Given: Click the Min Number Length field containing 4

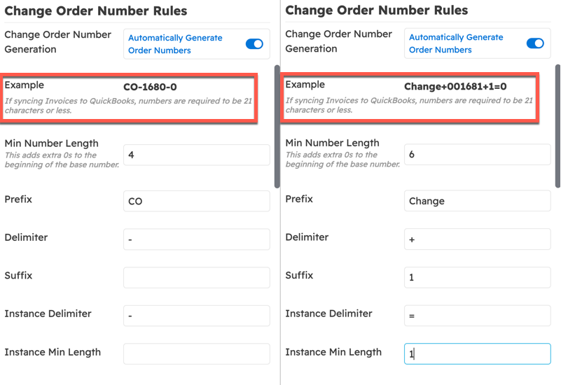Looking at the screenshot, I should coord(196,155).
